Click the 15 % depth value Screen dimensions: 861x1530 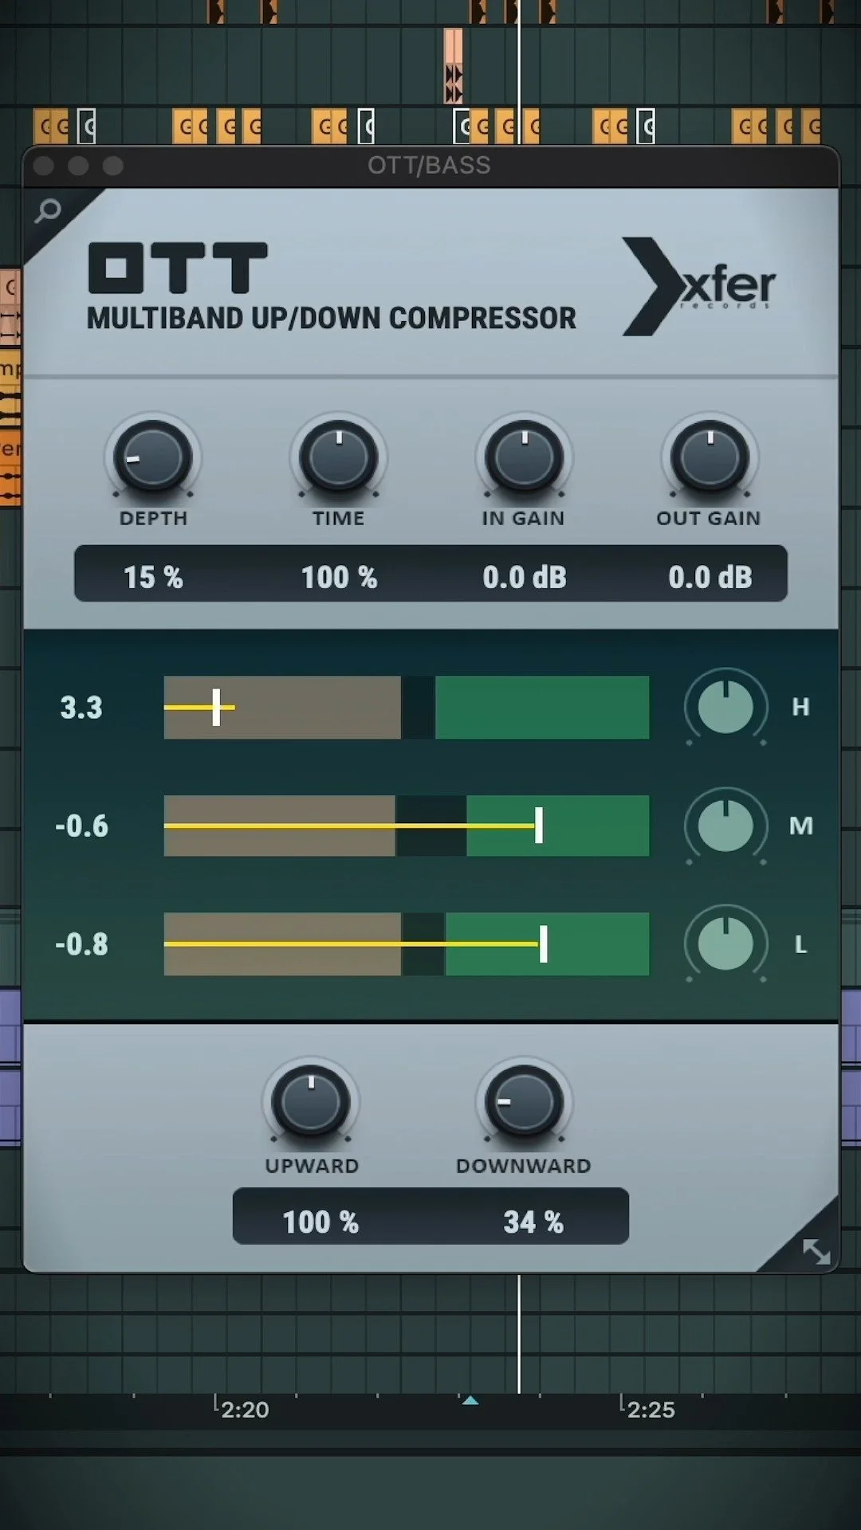pos(153,577)
